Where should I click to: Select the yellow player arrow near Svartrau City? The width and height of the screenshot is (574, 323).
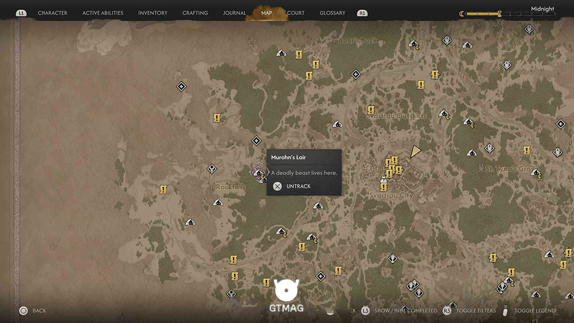tap(416, 151)
